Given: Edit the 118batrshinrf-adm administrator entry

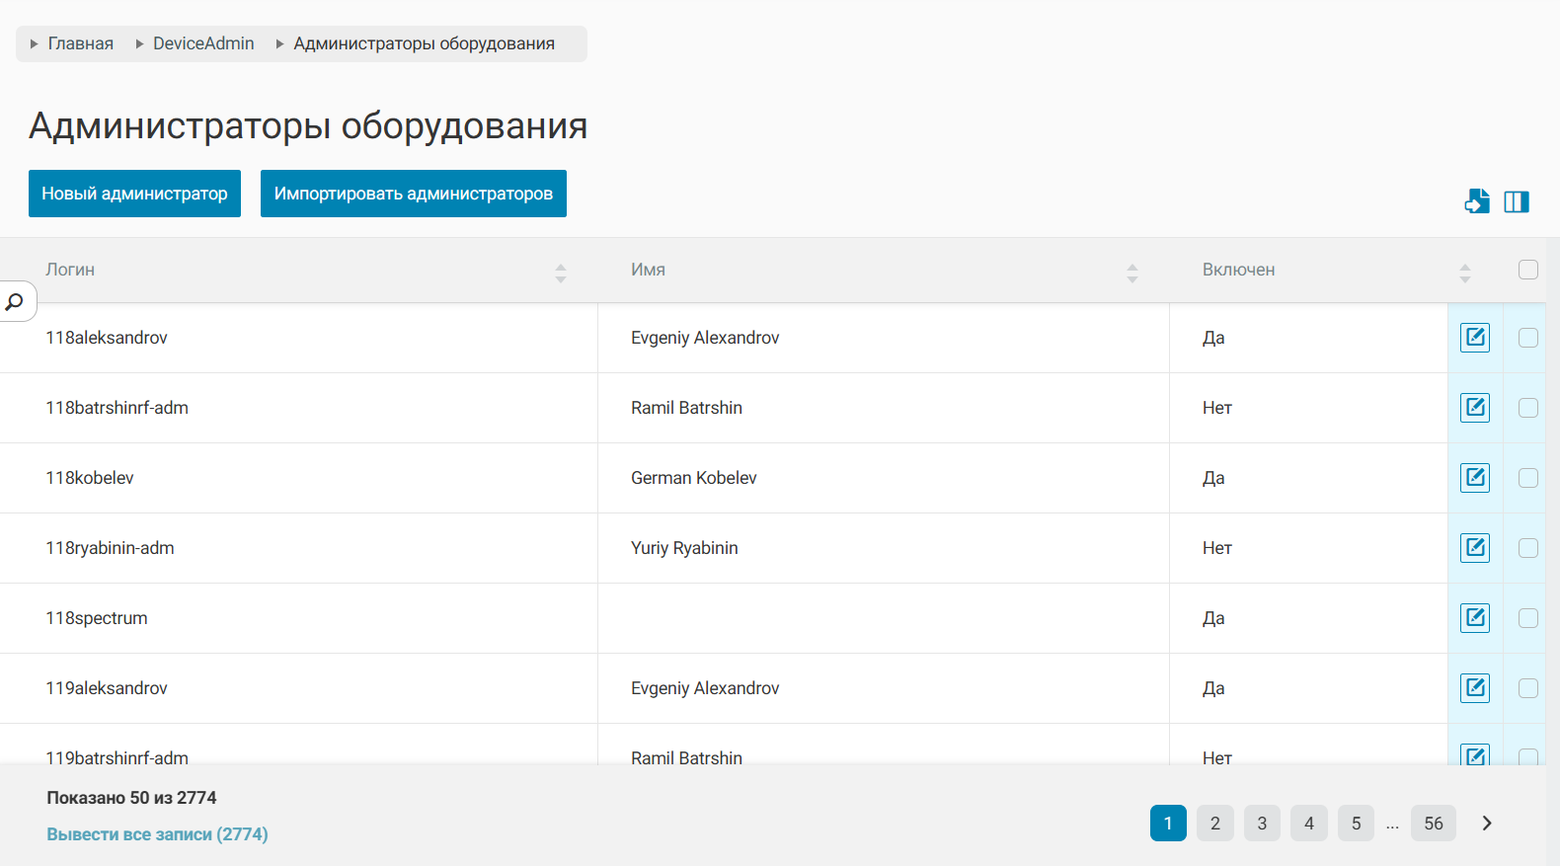Looking at the screenshot, I should (x=1475, y=408).
